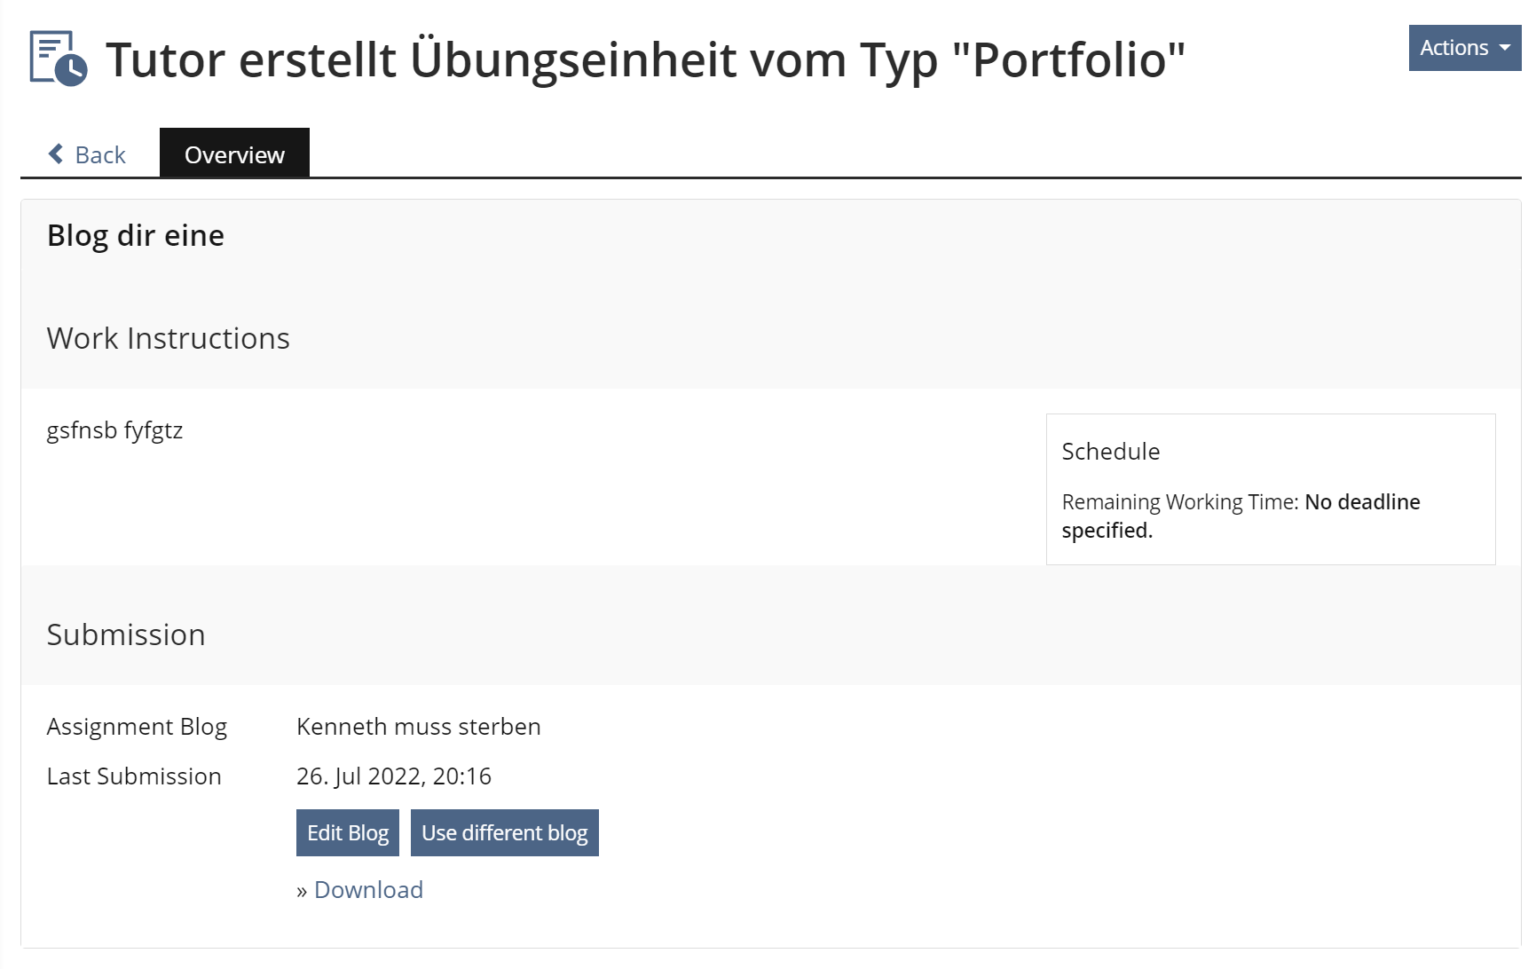Click the Use different blog button
Image resolution: width=1536 pixels, height=969 pixels.
(x=504, y=833)
